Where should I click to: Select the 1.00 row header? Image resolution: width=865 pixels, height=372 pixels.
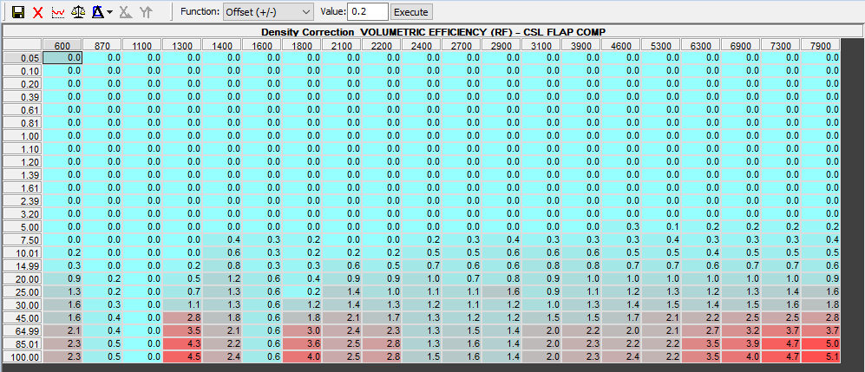tap(23, 135)
